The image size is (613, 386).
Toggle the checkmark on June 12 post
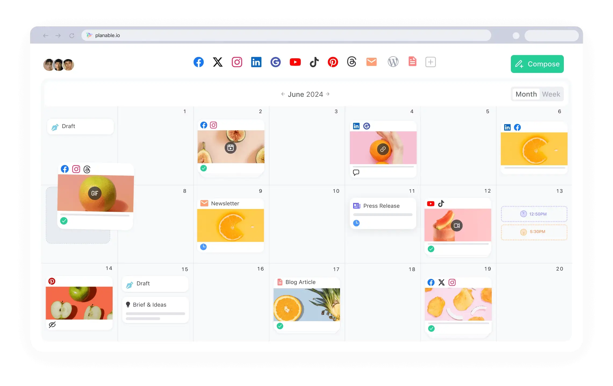431,249
